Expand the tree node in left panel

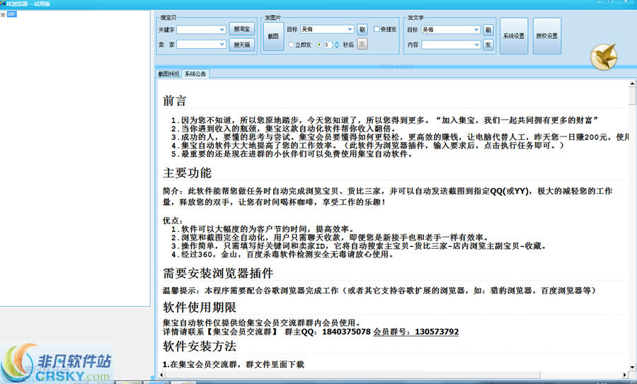click(3, 15)
